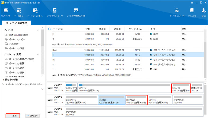Select E:(NTFS) 90.4 GB block

pos(160,100)
